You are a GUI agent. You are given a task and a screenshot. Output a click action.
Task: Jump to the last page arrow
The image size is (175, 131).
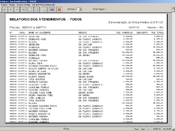pyautogui.click(x=23, y=10)
